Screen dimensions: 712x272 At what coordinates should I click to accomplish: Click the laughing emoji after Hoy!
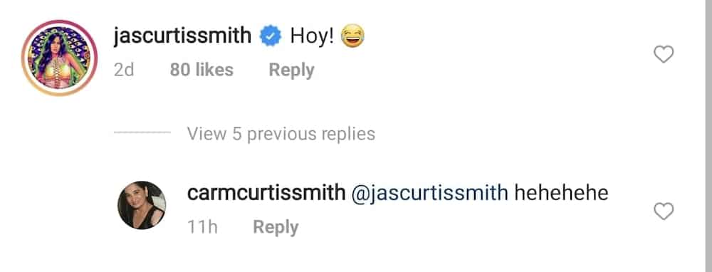point(353,36)
